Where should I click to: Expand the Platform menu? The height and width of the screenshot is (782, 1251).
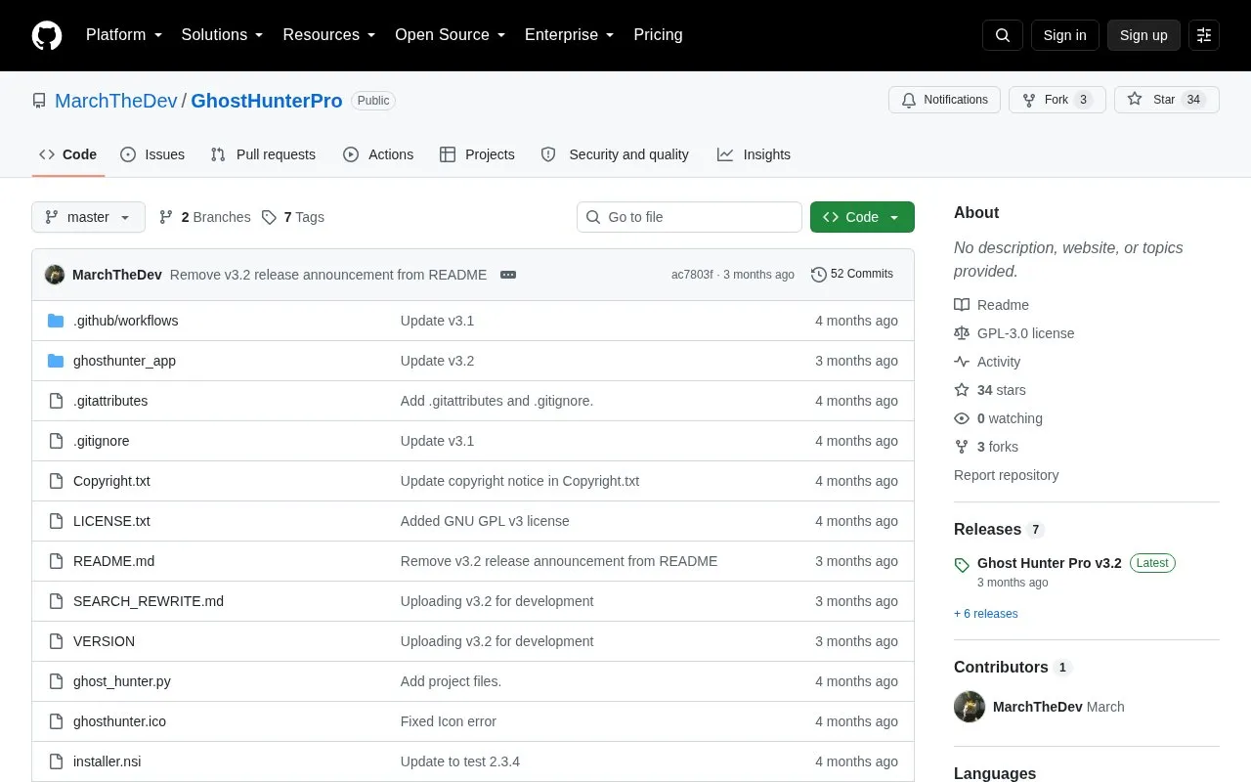click(124, 35)
